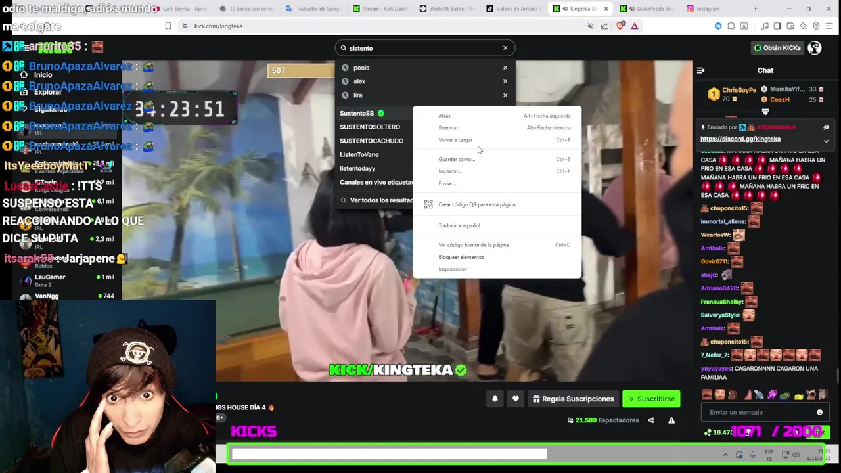
Task: Open the music note playlist icon
Action: click(765, 26)
